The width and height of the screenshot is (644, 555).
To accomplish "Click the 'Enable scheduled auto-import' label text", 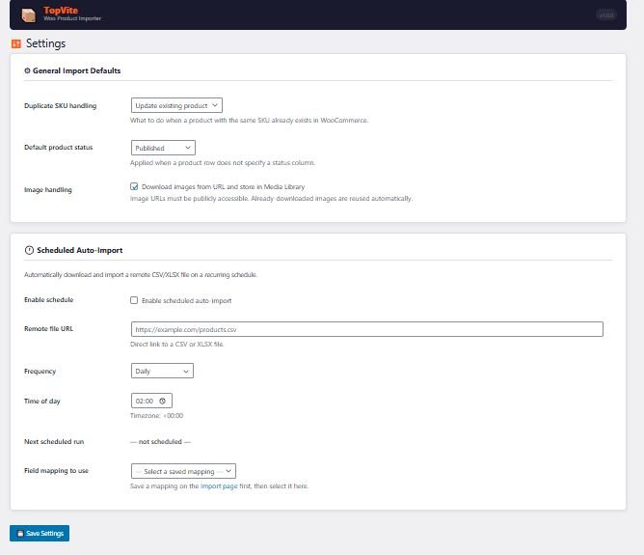I will tap(186, 301).
